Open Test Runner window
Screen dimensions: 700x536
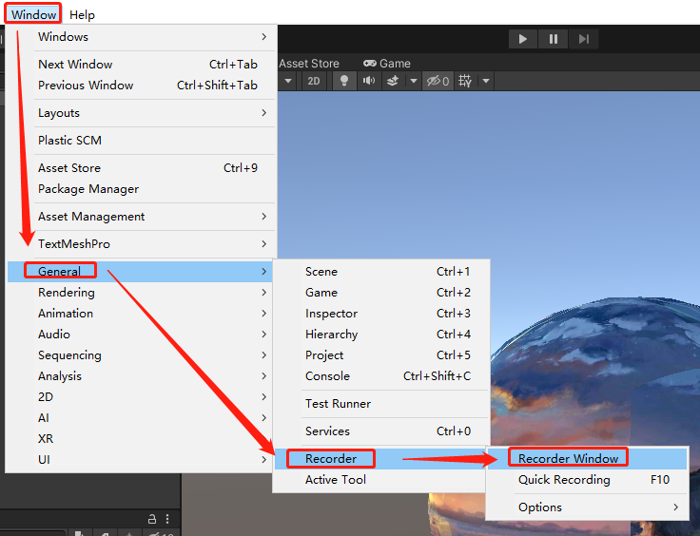click(x=381, y=404)
